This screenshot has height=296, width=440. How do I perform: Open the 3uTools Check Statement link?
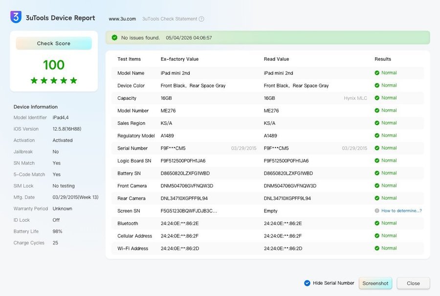coord(170,19)
